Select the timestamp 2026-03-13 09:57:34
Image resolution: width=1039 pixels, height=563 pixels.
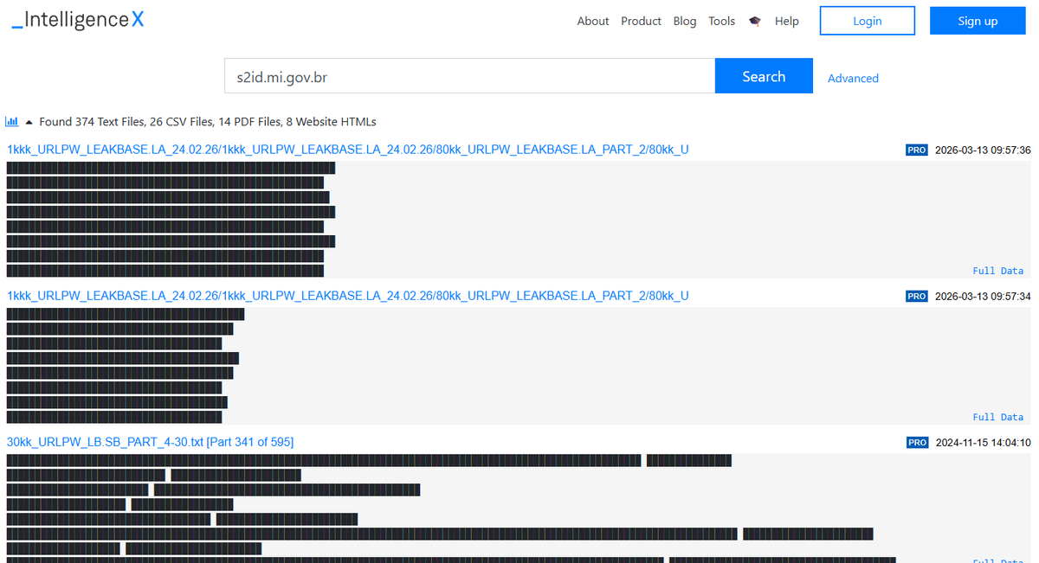[x=983, y=296]
